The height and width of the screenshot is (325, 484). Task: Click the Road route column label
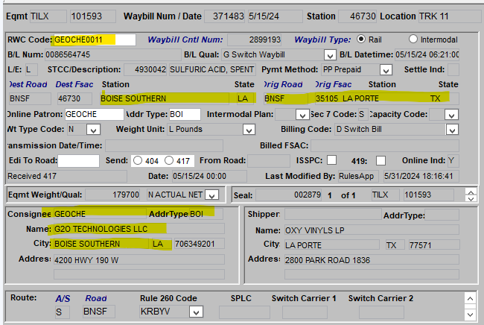96,298
